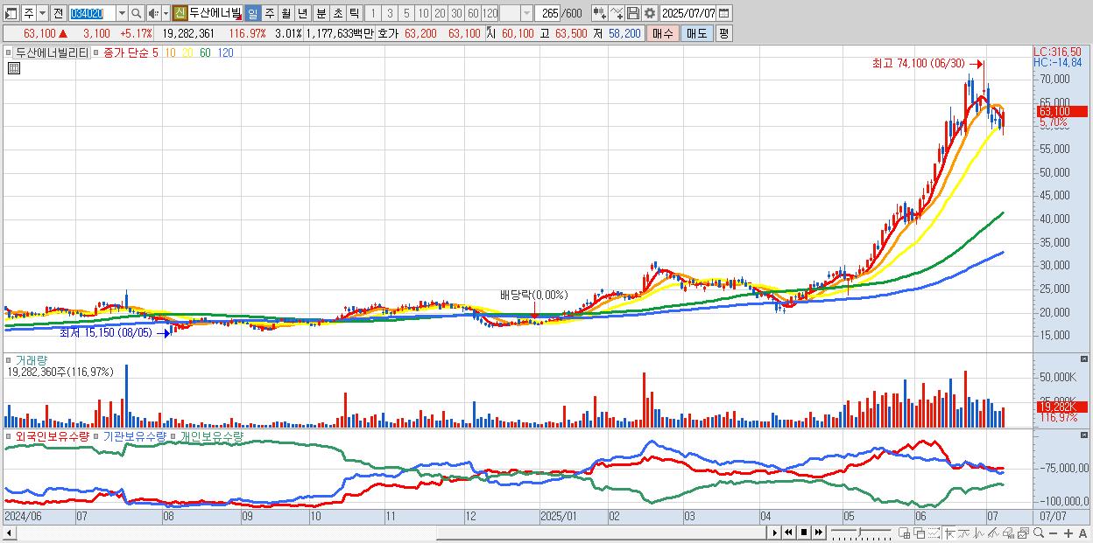Click the crosshair corner-arrow tool icon

click(x=949, y=533)
